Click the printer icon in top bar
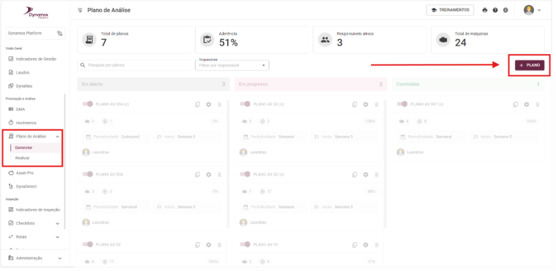 [x=485, y=10]
